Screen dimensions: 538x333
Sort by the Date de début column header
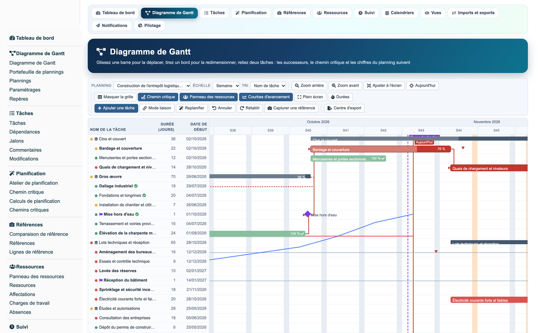pyautogui.click(x=199, y=127)
